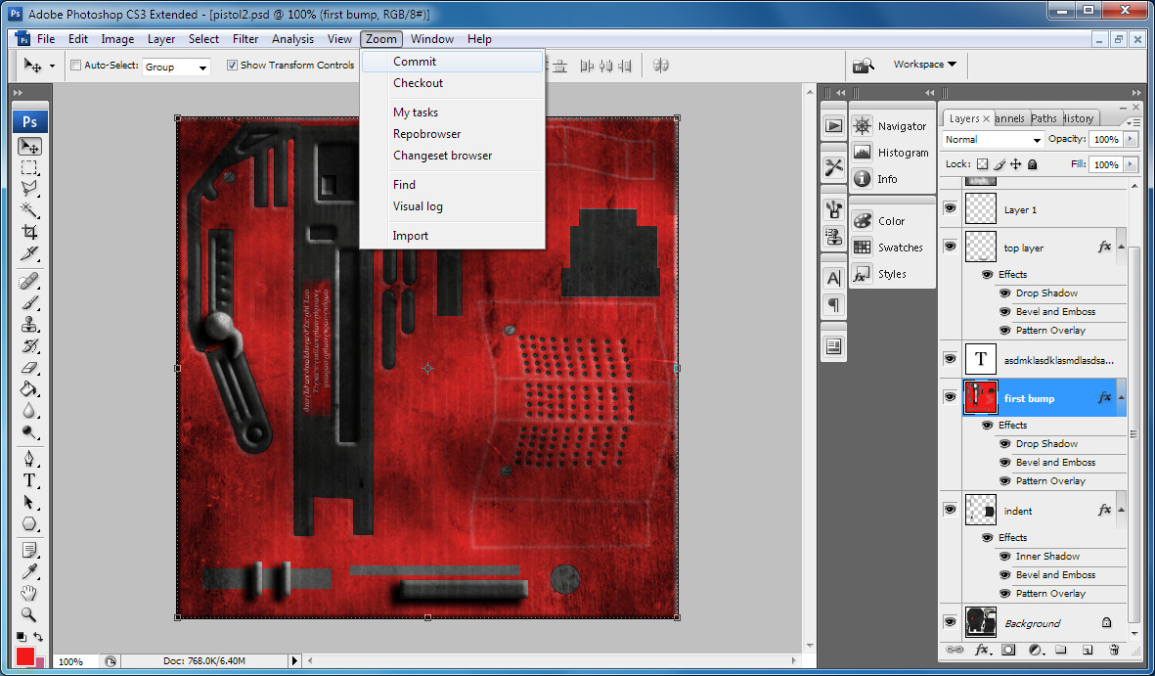Uncheck Show Transform Controls

click(232, 66)
